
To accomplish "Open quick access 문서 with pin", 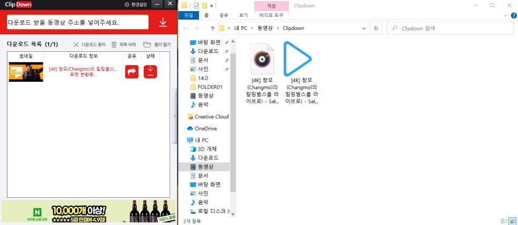I will [x=199, y=60].
